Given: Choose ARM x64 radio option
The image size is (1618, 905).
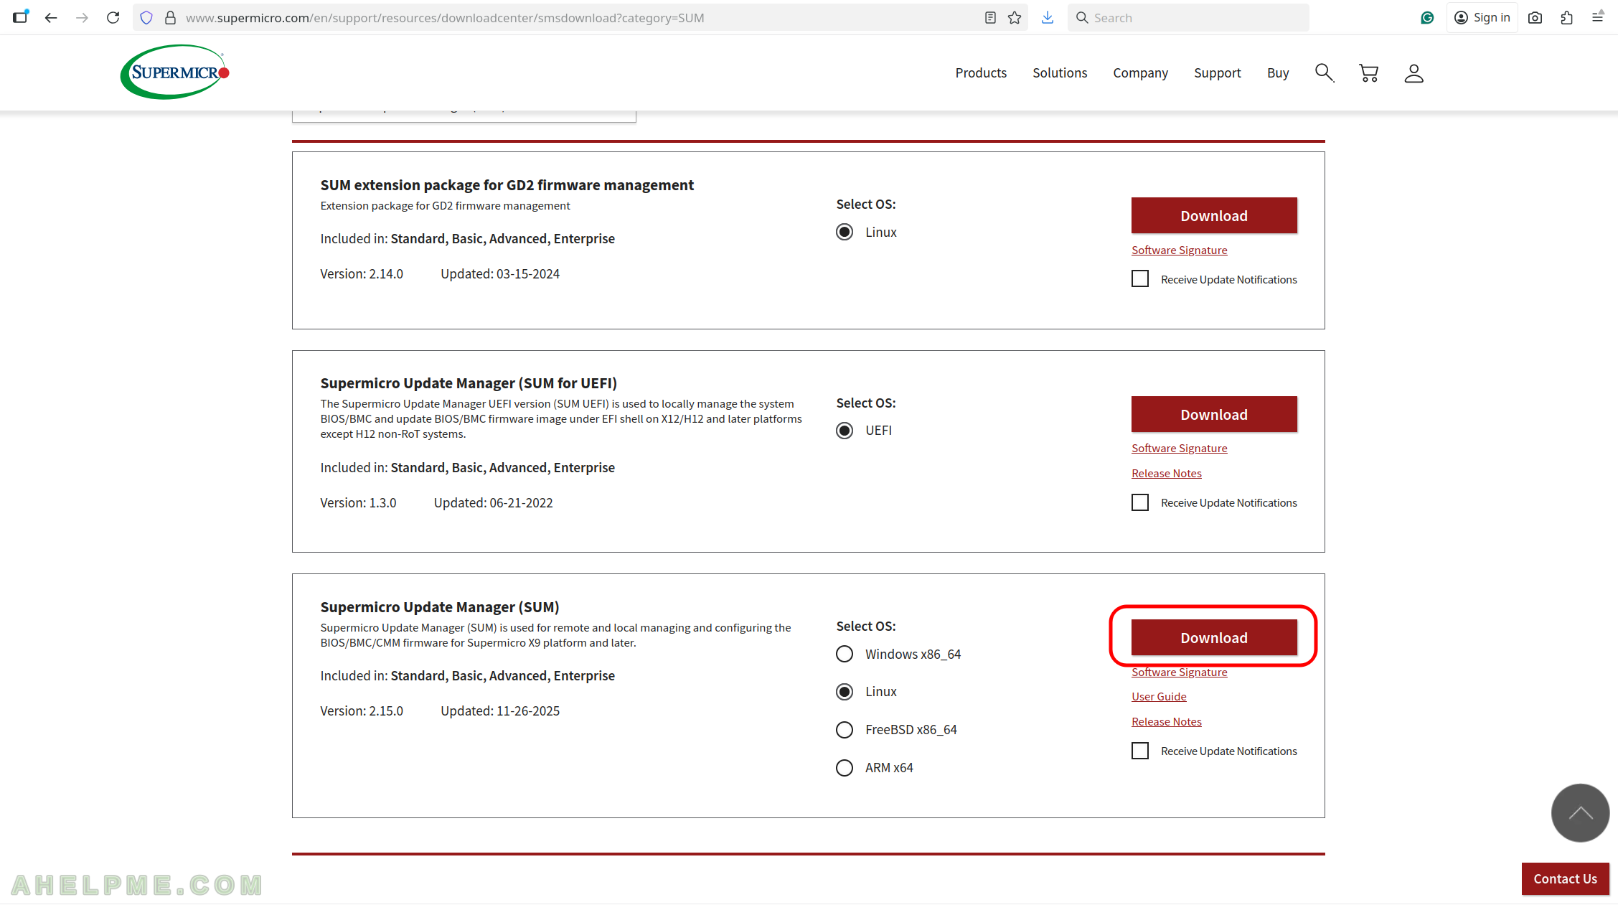Looking at the screenshot, I should click(x=845, y=768).
